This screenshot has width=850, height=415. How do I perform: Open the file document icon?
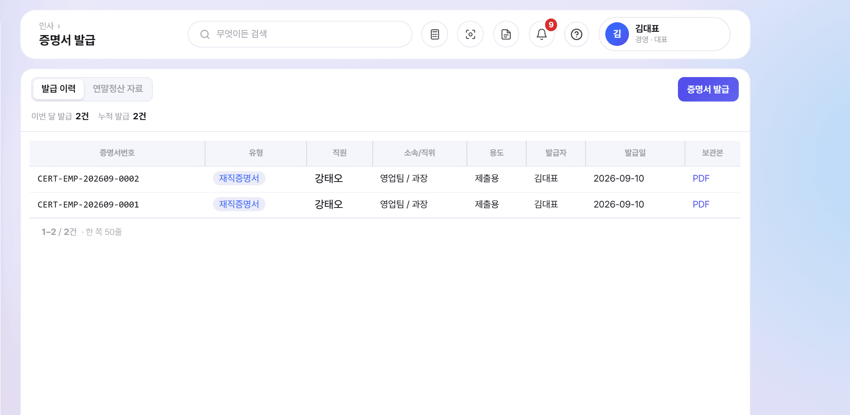tap(506, 34)
